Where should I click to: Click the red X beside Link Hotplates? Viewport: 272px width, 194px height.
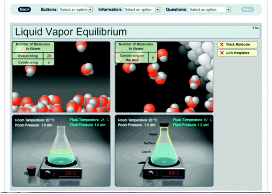(x=222, y=53)
